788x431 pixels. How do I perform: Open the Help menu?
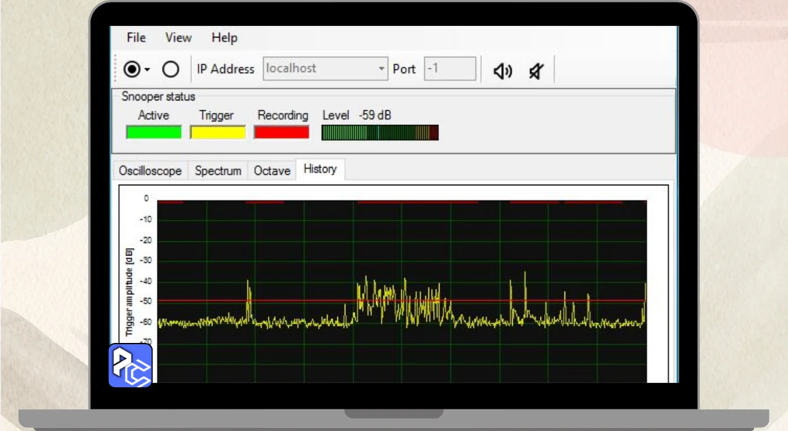coord(224,38)
